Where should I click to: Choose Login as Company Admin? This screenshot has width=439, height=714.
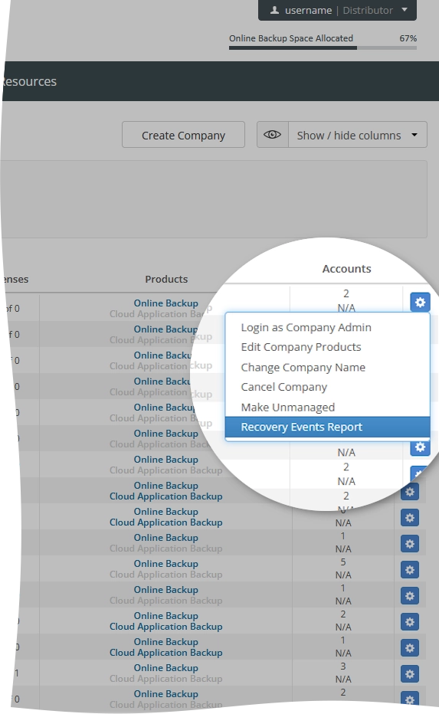coord(306,327)
